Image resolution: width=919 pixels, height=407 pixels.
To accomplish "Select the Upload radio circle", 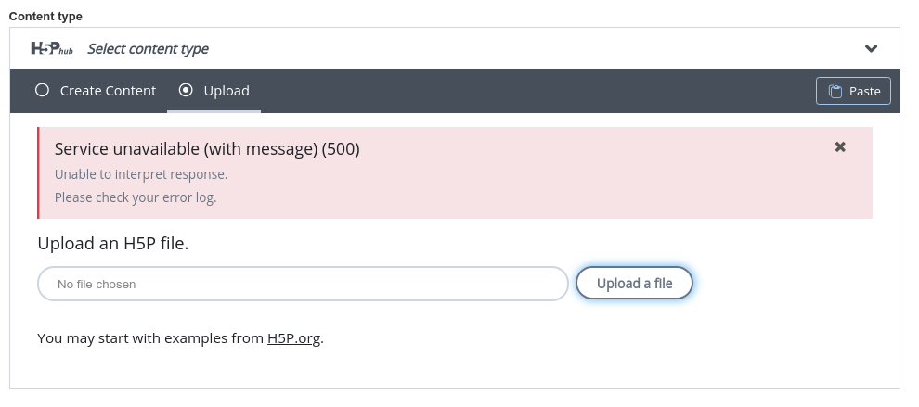I will pos(186,90).
